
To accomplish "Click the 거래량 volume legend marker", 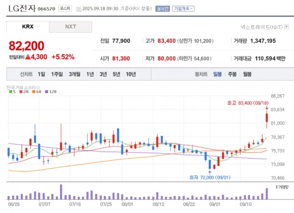I will [x=277, y=187].
